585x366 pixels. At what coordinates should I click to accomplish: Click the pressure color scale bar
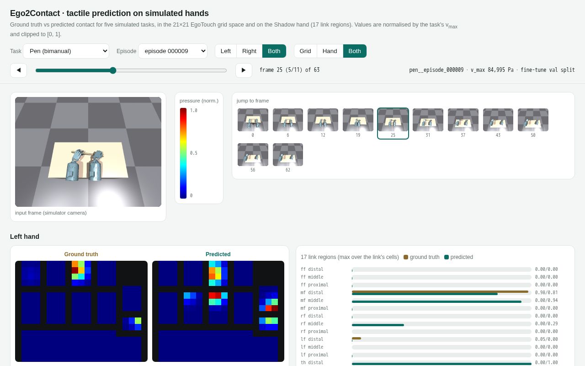pyautogui.click(x=183, y=153)
